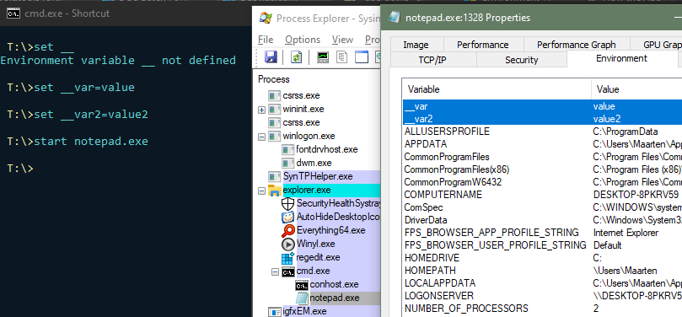This screenshot has width=682, height=317.
Task: Open the Options menu in Process Explorer
Action: coord(303,40)
